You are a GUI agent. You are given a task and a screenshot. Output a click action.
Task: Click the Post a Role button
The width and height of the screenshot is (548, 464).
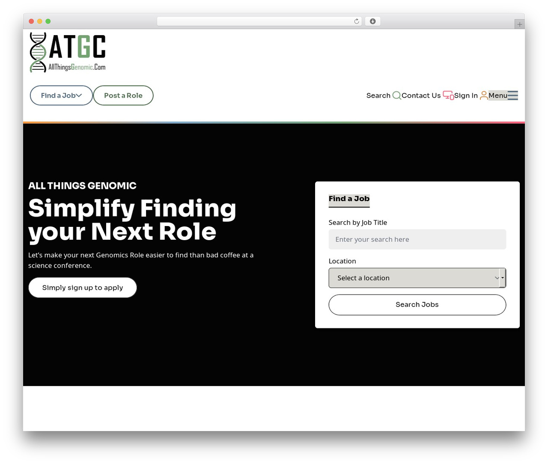coord(123,95)
